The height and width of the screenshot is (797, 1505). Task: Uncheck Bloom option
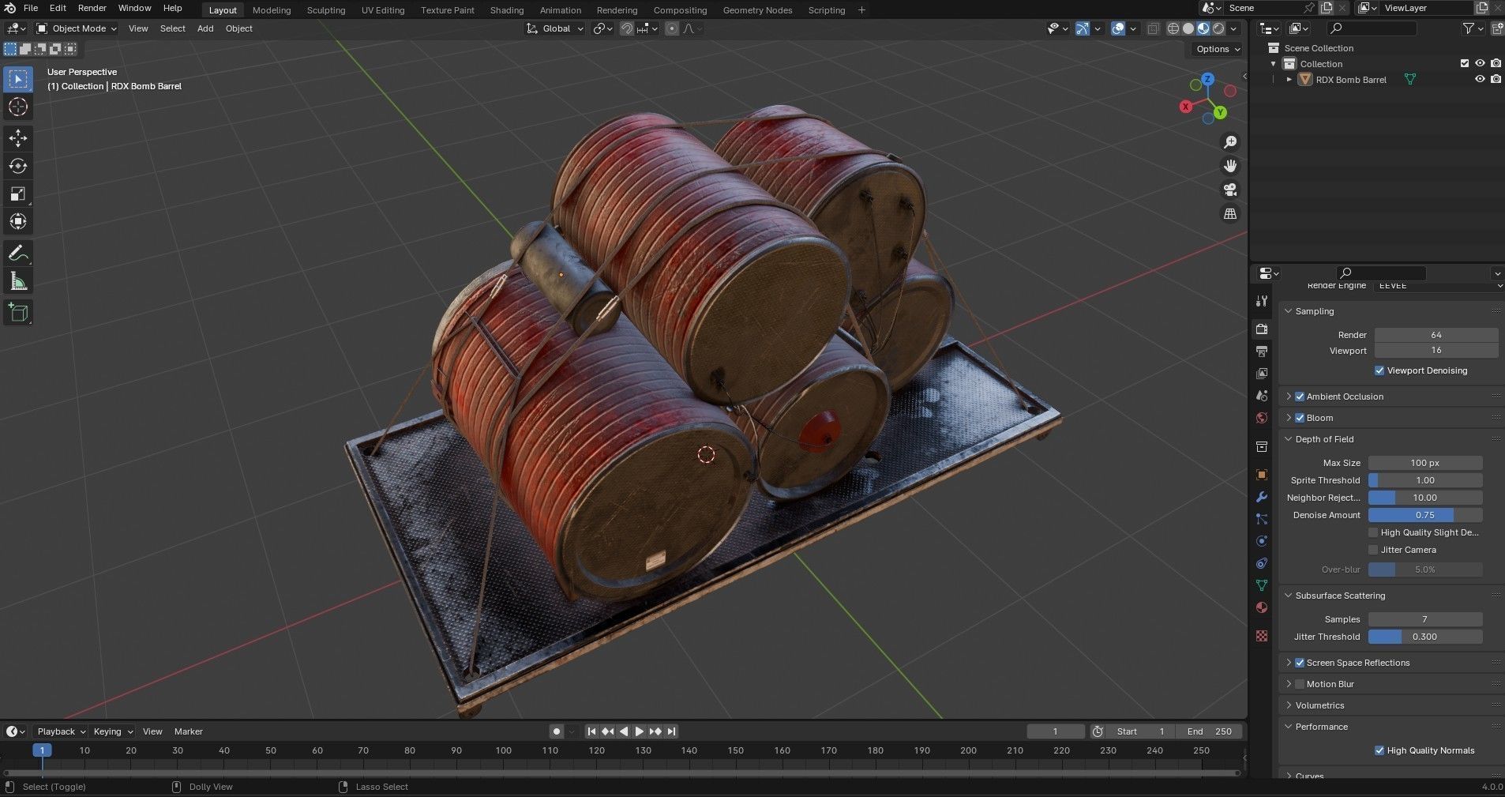pyautogui.click(x=1300, y=418)
